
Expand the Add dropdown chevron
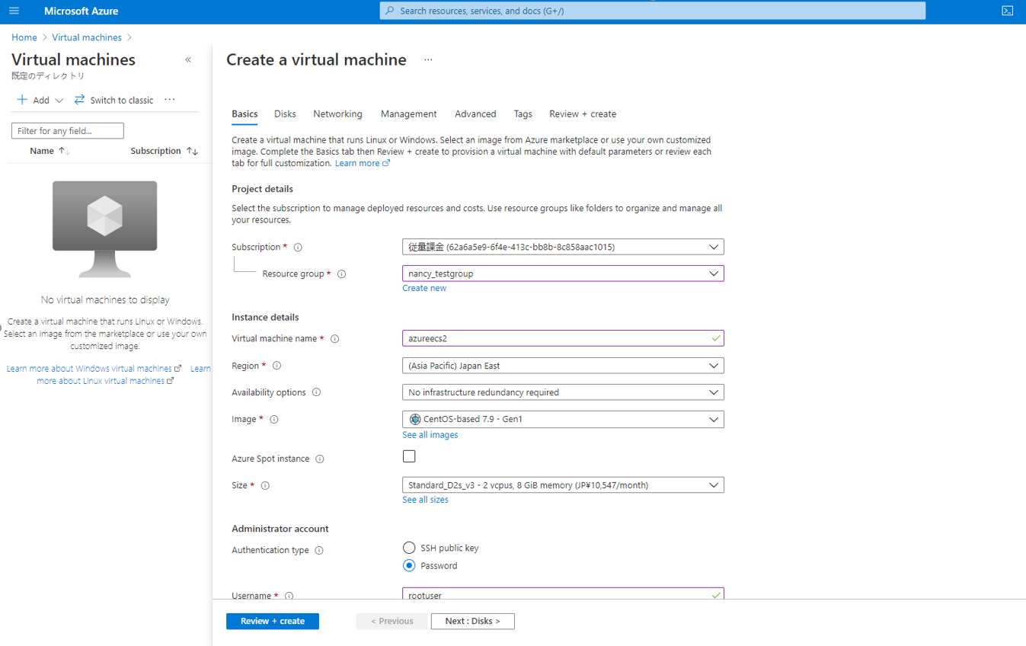pyautogui.click(x=59, y=101)
